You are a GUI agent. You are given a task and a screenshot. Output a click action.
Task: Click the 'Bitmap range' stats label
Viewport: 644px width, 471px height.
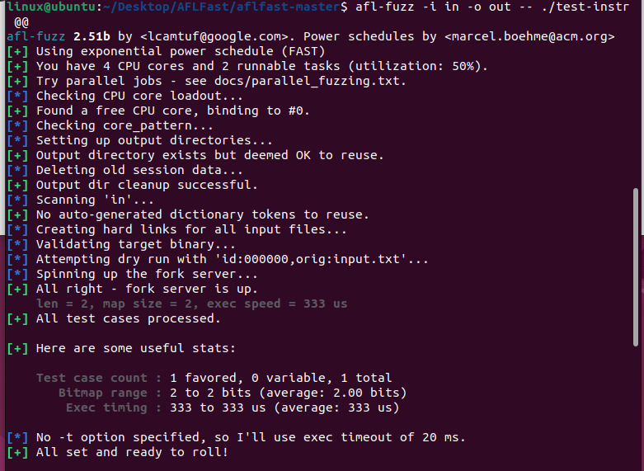[x=103, y=393]
